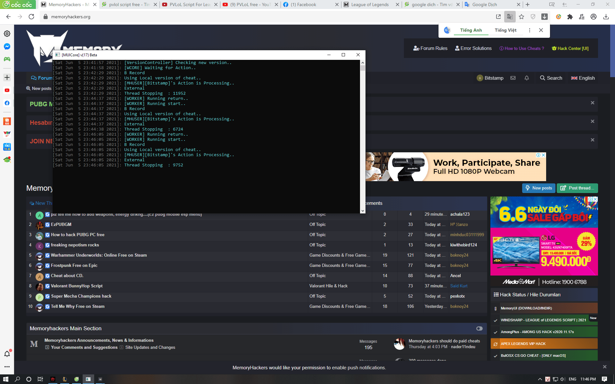615x384 pixels.
Task: Open user profile kiwithebird124
Action: click(463, 245)
